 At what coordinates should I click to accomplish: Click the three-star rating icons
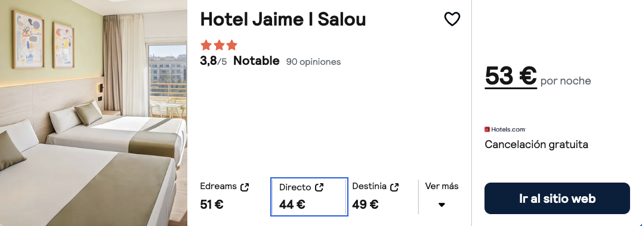pyautogui.click(x=218, y=45)
